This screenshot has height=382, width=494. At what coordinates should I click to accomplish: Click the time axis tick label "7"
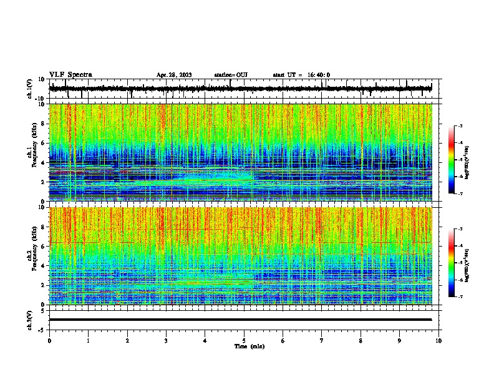[322, 341]
